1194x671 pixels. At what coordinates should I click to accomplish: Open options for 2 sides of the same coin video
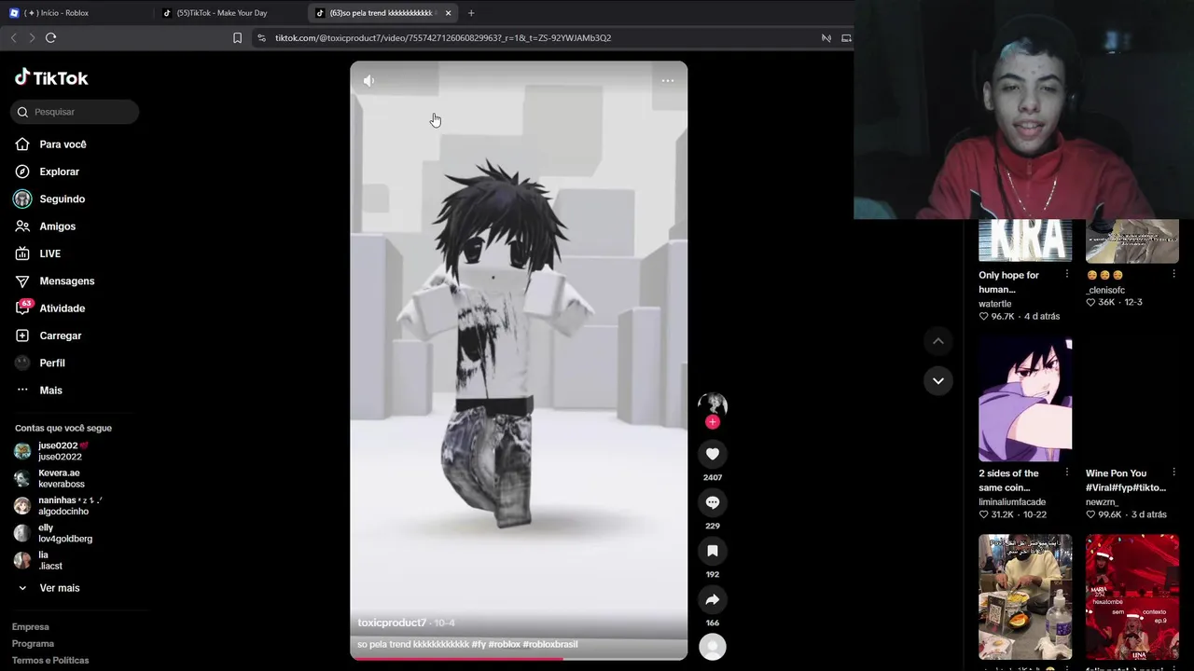click(x=1067, y=472)
